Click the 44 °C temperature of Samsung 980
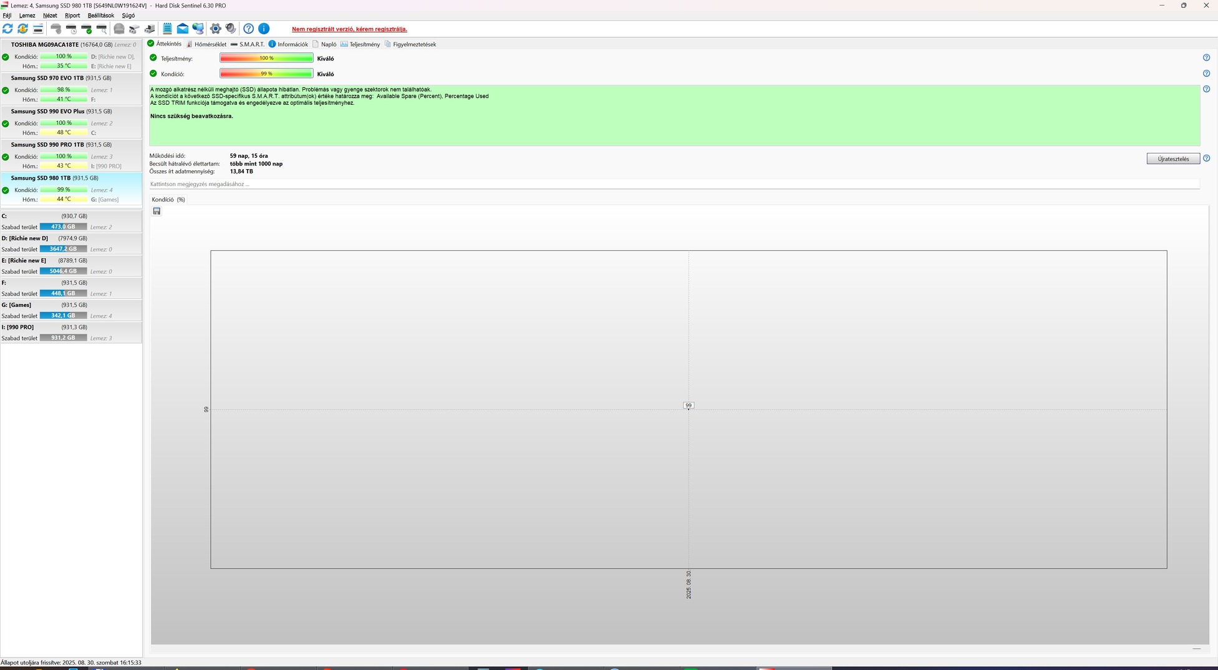 (64, 200)
